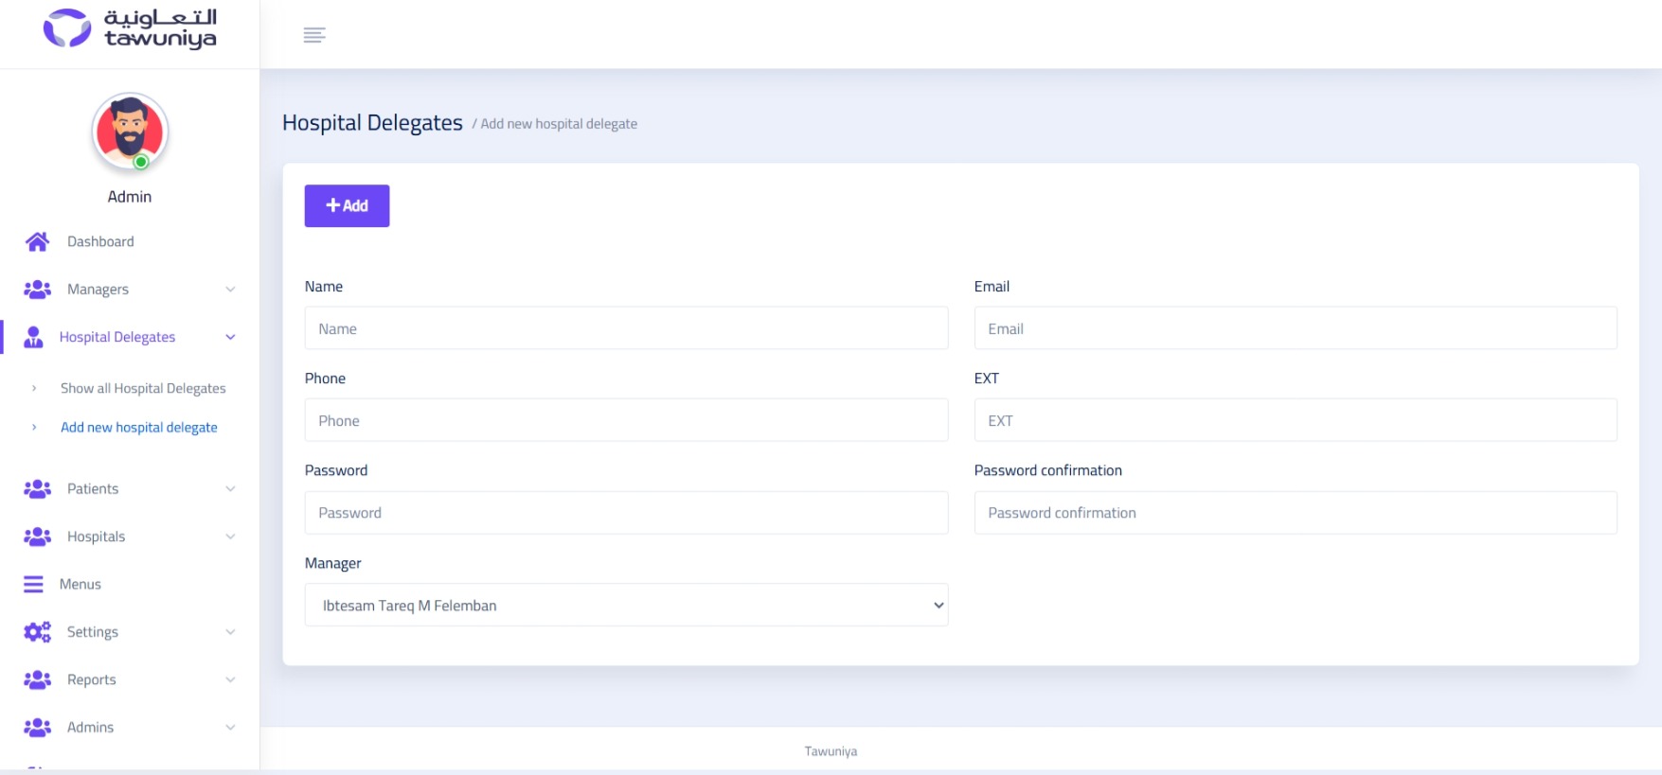Image resolution: width=1662 pixels, height=775 pixels.
Task: Click the Dashboard home icon
Action: [x=37, y=242]
